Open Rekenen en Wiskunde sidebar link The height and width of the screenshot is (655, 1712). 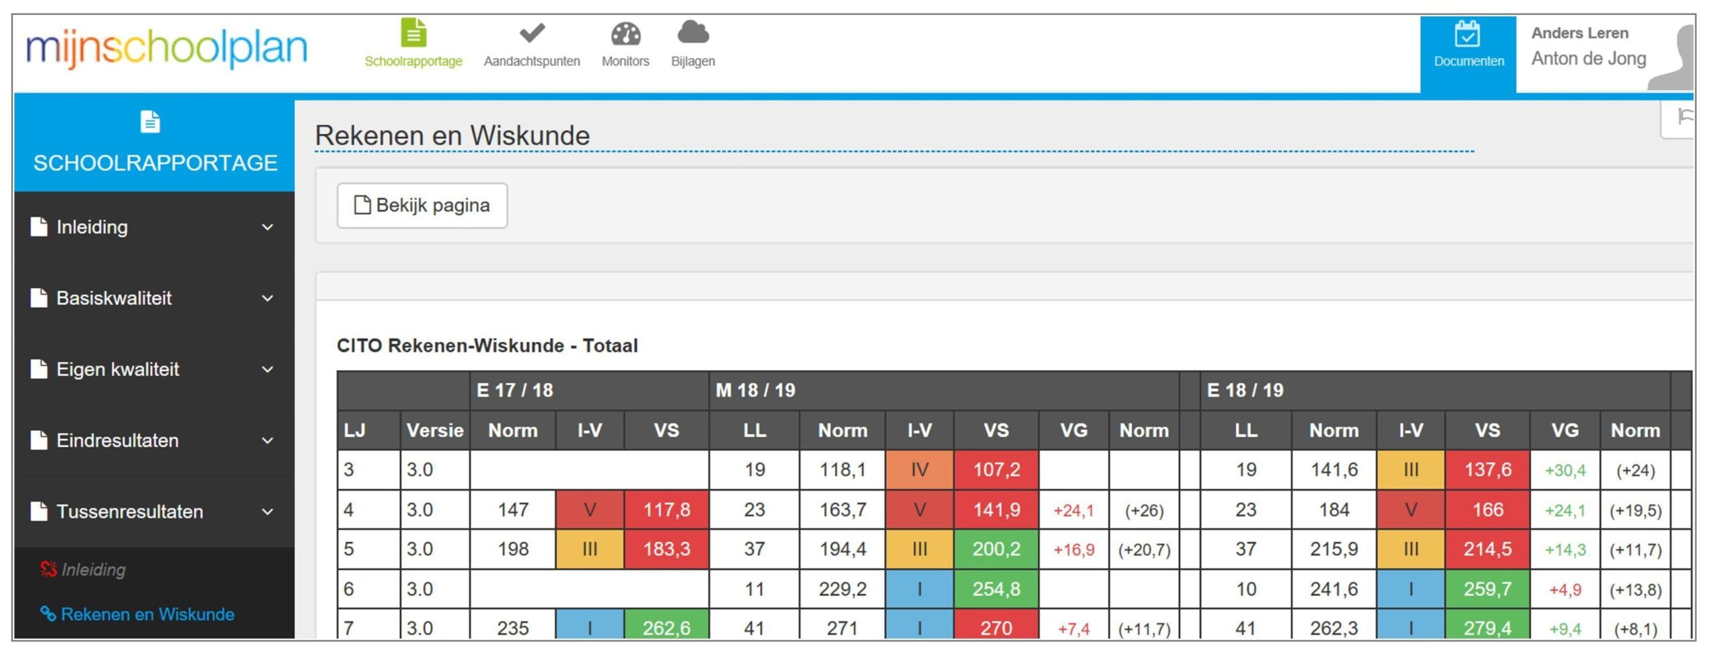click(148, 614)
